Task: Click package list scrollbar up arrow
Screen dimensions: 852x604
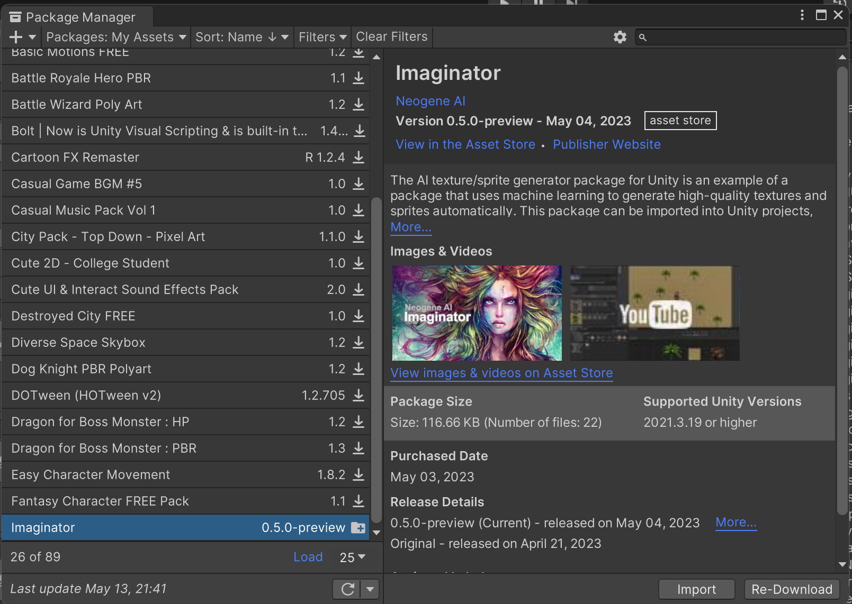Action: 376,57
